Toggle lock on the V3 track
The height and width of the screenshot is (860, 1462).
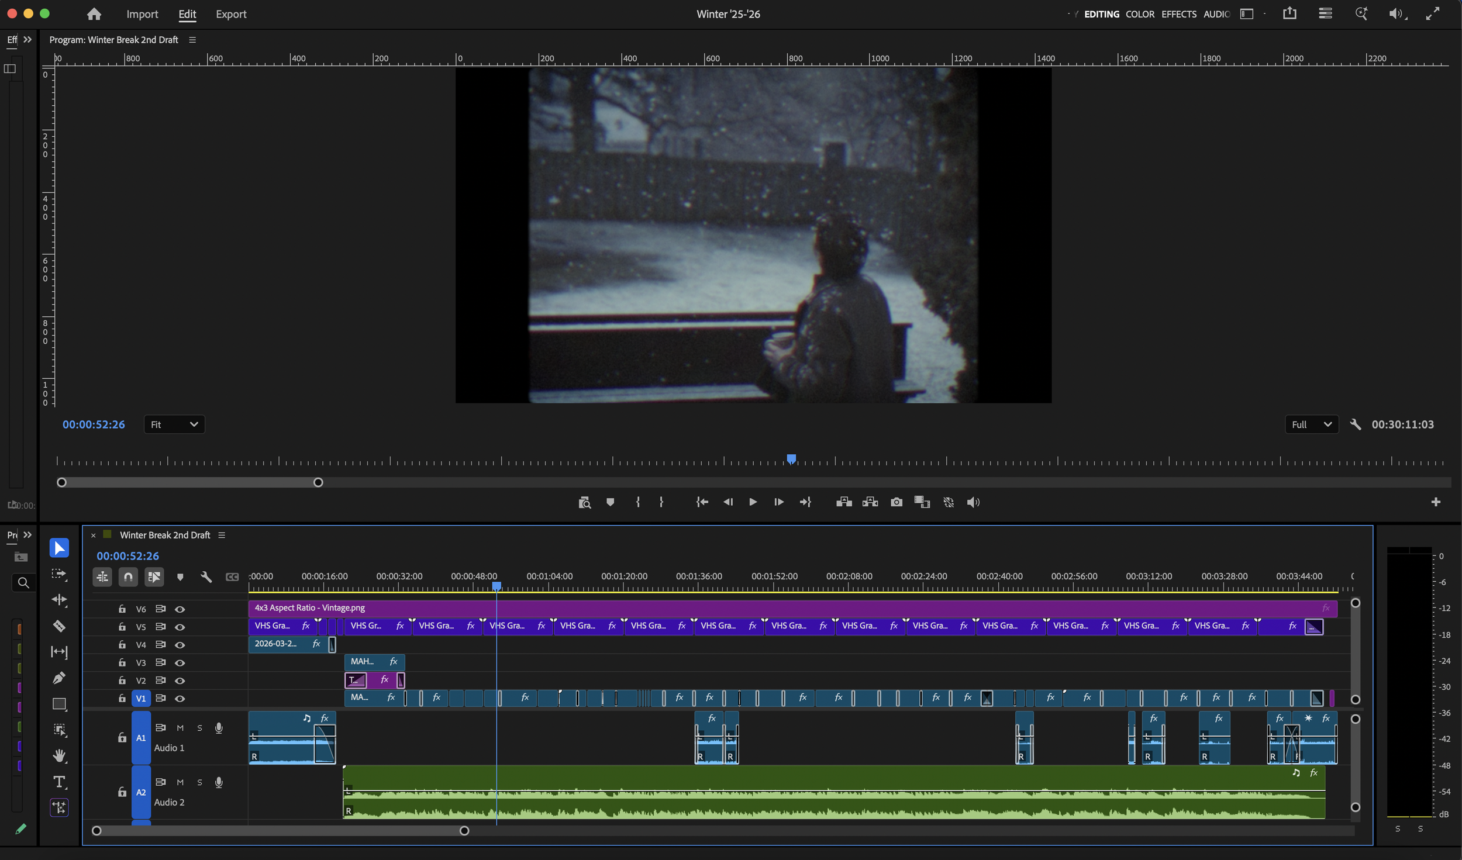coord(122,662)
